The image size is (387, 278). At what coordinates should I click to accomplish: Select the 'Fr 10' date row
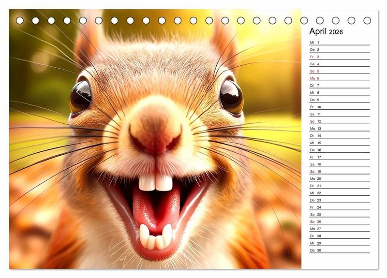[x=340, y=107]
